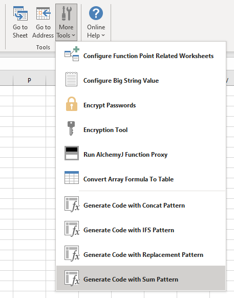Click the Go to Sheet icon
Screen dimensions: 234x298
click(x=20, y=13)
